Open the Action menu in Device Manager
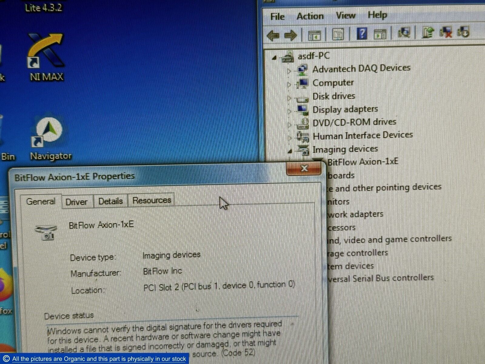The width and height of the screenshot is (485, 364). 310,16
